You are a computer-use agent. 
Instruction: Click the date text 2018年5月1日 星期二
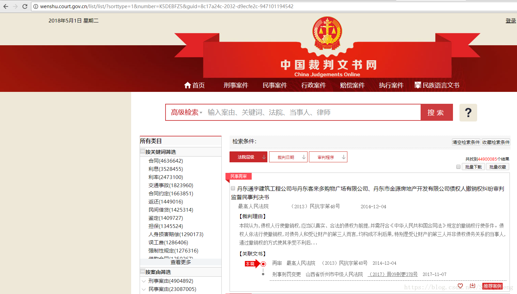click(x=74, y=21)
